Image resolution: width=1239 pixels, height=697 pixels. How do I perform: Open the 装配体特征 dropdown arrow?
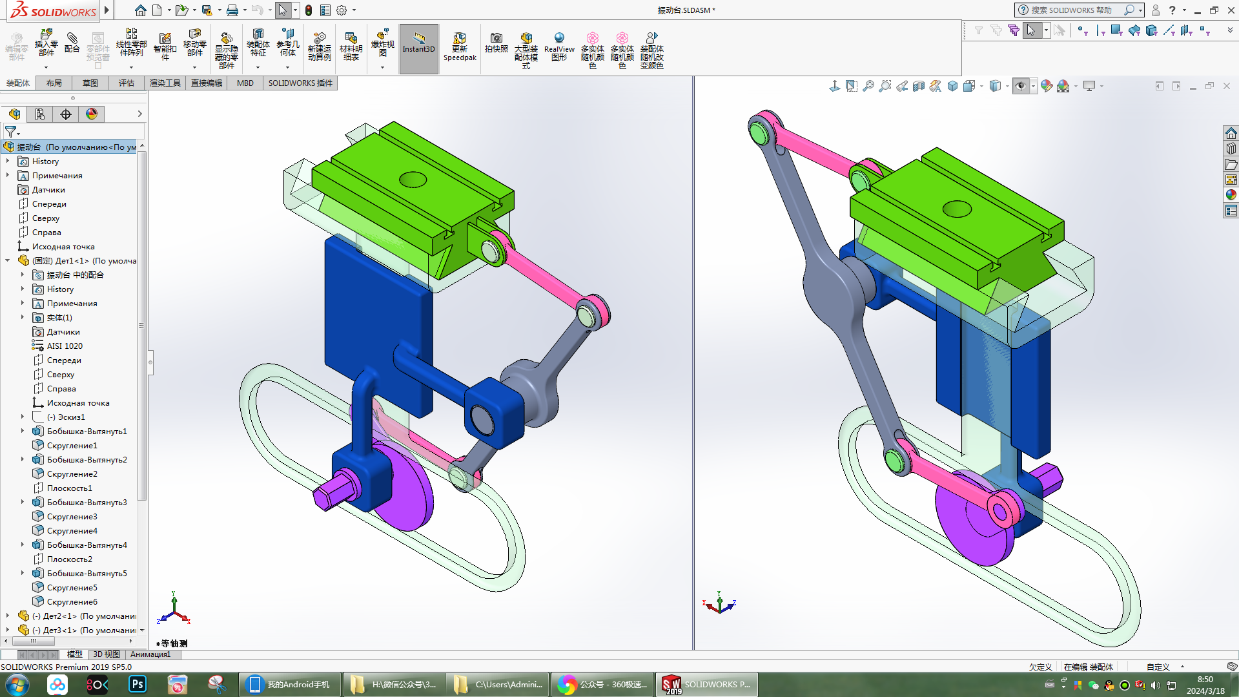click(x=258, y=67)
